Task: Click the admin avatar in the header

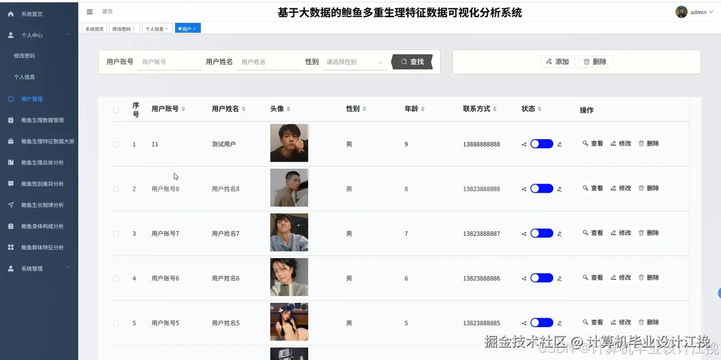Action: (681, 12)
